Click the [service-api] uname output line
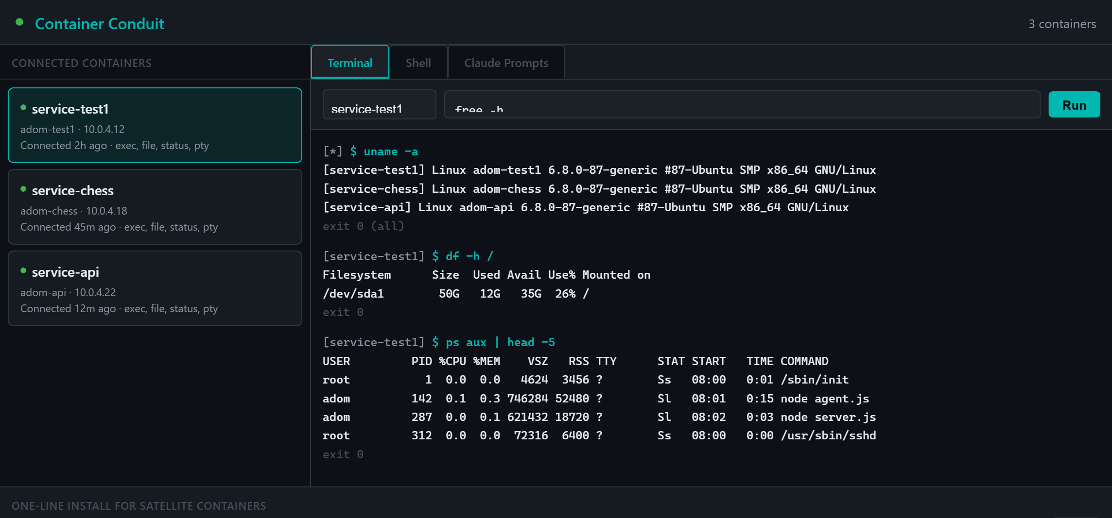This screenshot has height=518, width=1112. (x=586, y=207)
